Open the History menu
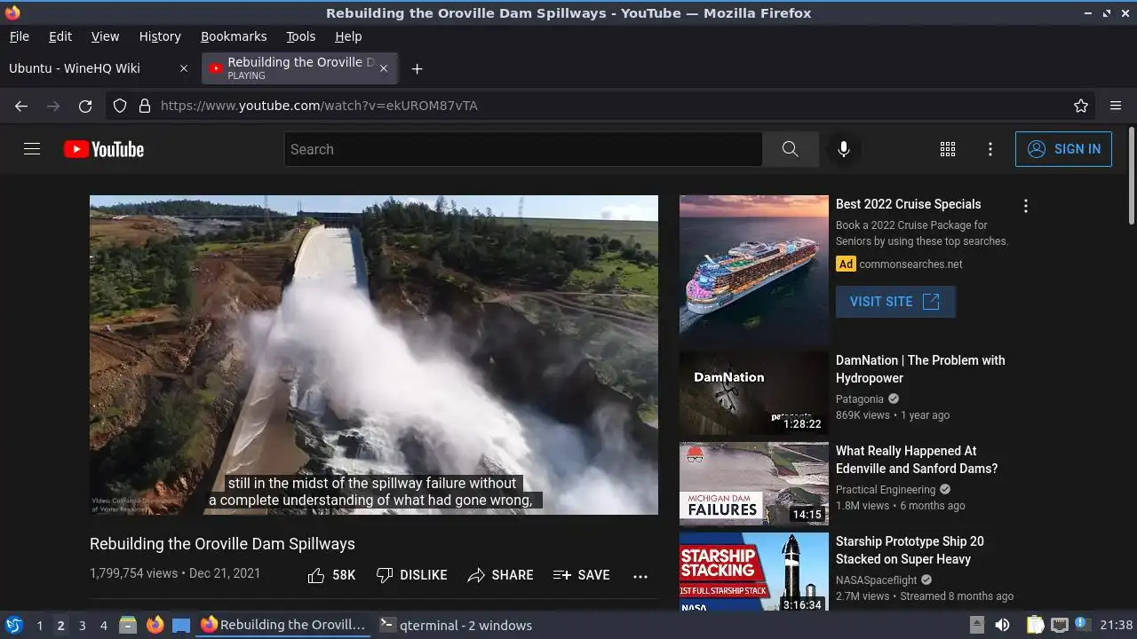This screenshot has width=1137, height=639. click(x=160, y=36)
